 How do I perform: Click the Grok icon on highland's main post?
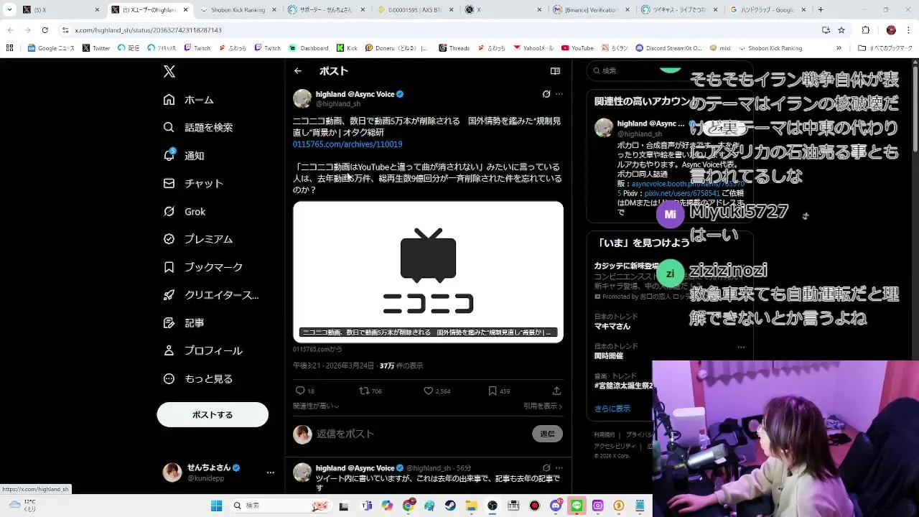546,94
